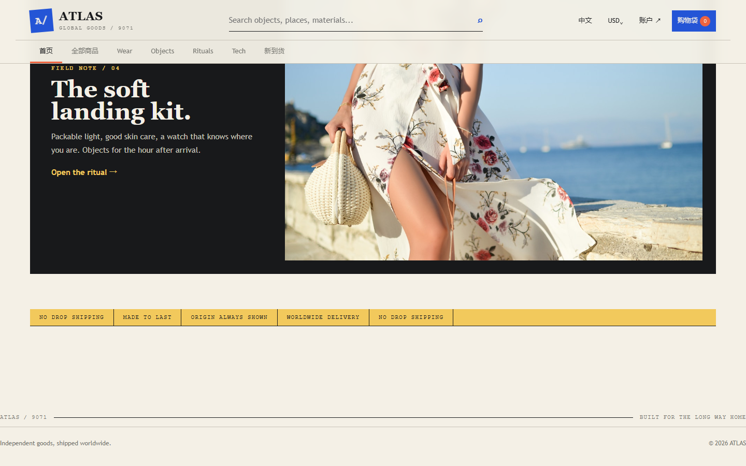Image resolution: width=746 pixels, height=466 pixels.
Task: Click the © 2026 ATLAS copyright text
Action: pyautogui.click(x=727, y=443)
